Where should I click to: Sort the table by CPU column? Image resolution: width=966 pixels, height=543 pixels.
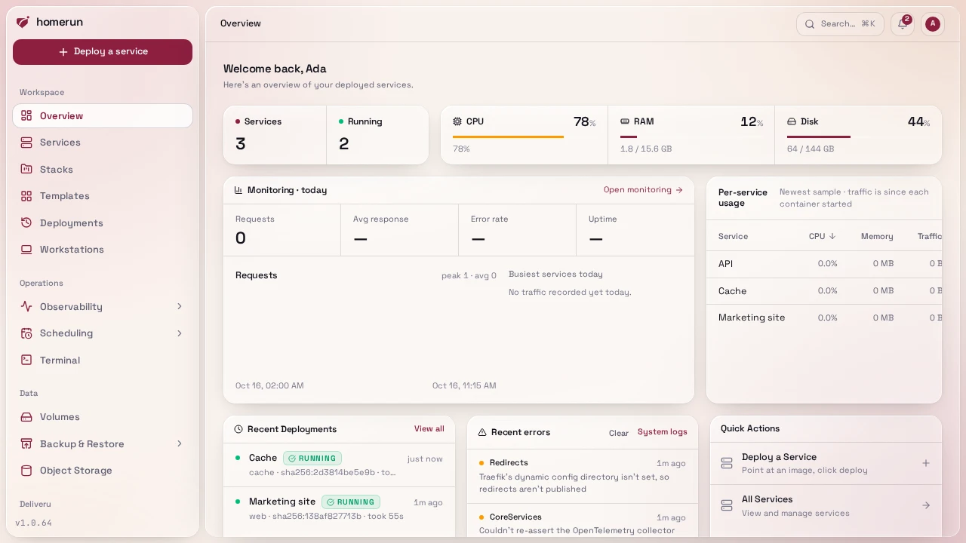(823, 236)
